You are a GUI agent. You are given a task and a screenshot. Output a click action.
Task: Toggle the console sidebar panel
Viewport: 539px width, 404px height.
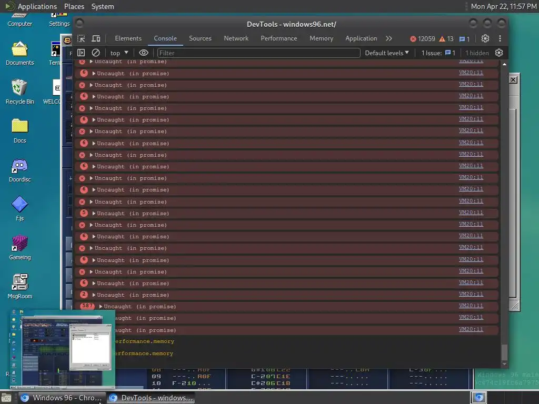coord(81,53)
